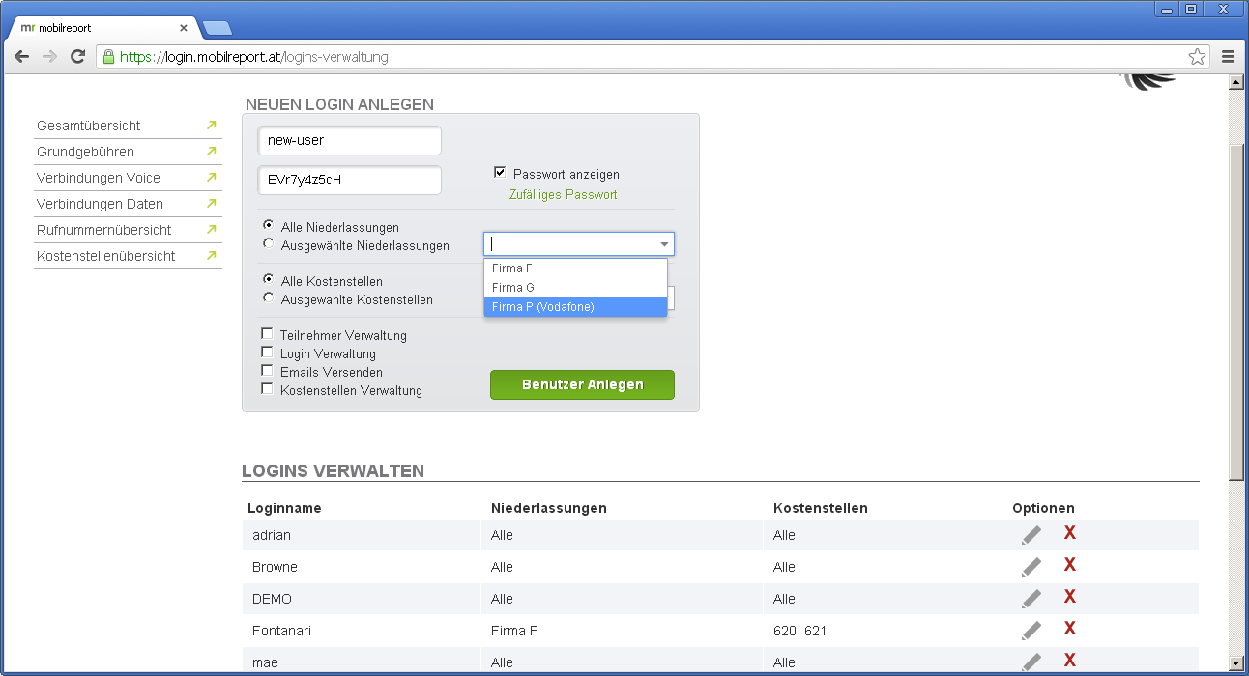Choose Firma P (Vodafone) from the dropdown list

(575, 307)
